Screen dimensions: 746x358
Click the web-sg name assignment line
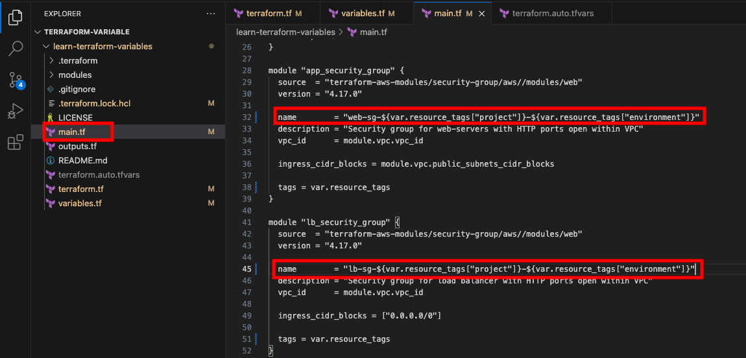coord(488,117)
